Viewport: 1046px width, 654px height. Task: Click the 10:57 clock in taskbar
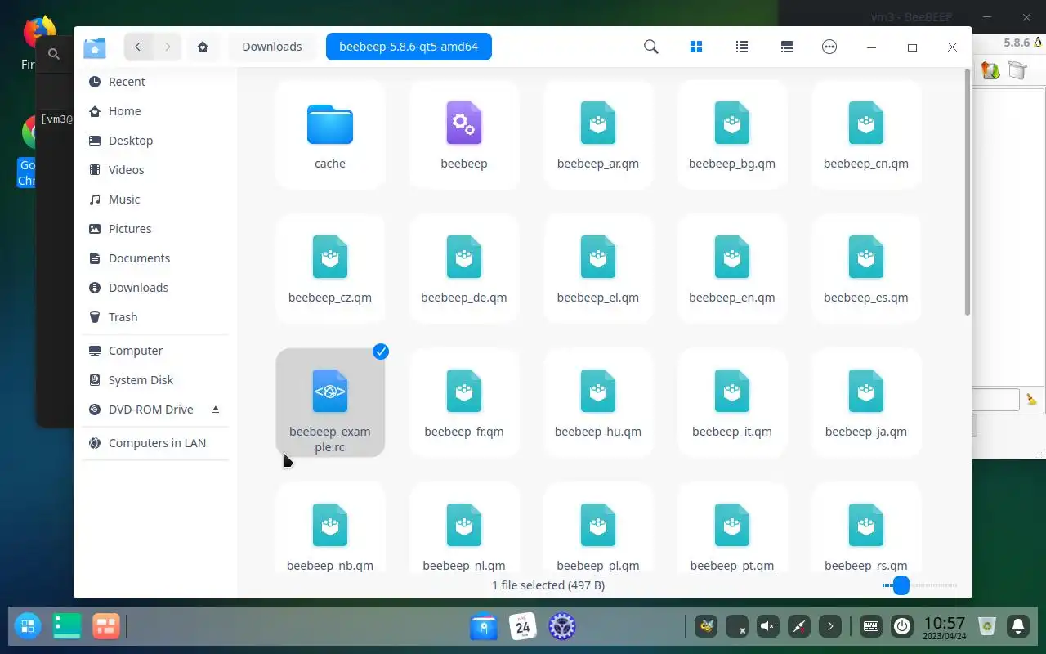(945, 627)
